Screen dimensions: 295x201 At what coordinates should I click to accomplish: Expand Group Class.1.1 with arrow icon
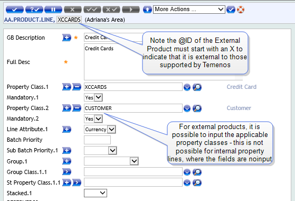(x=66, y=172)
